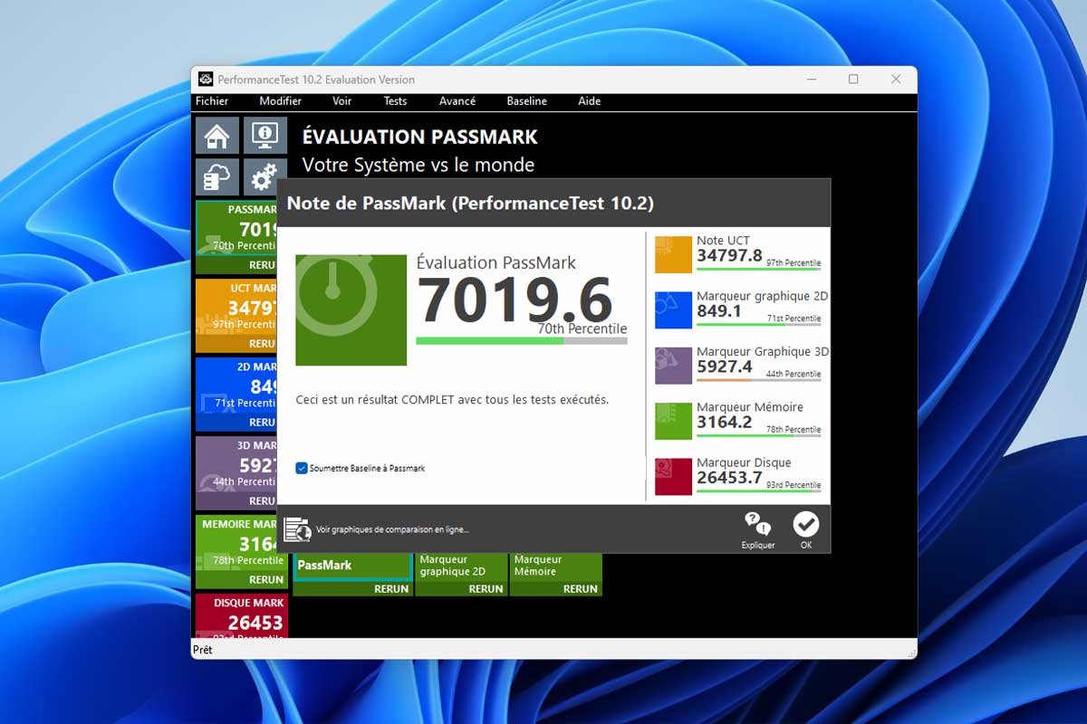
Task: Open the cloud baseline manager icon
Action: coord(217,177)
